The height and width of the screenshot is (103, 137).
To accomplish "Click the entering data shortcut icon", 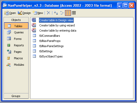I will pyautogui.click(x=34, y=30).
